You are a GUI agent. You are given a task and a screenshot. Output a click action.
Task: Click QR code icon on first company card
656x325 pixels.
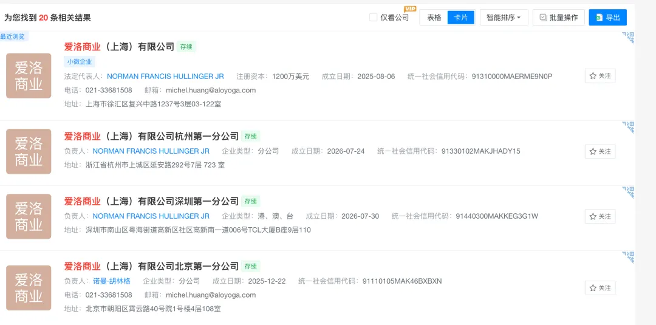pyautogui.click(x=628, y=38)
